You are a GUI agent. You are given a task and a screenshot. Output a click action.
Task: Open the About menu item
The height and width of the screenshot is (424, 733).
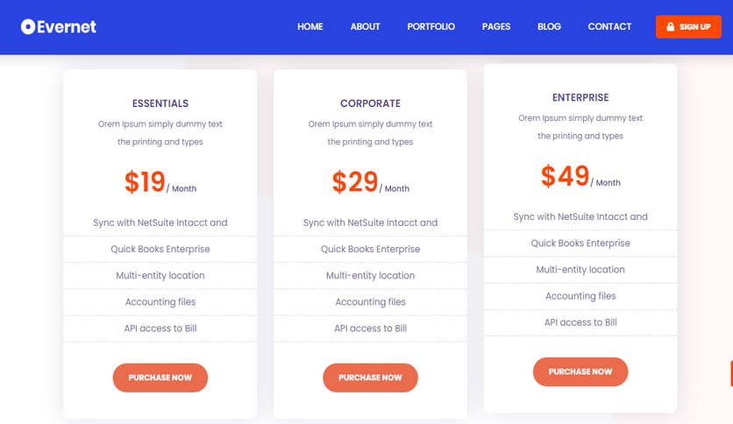click(365, 26)
